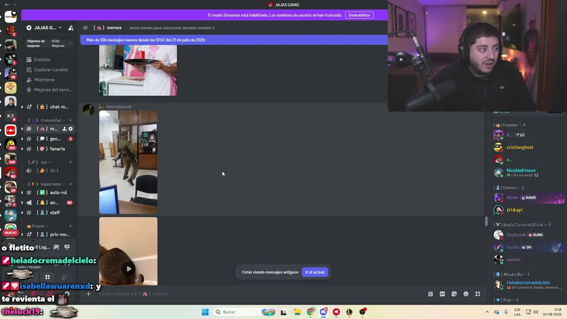Open Chrome from the taskbar
Viewport: 567px width, 319px height.
pos(311,312)
